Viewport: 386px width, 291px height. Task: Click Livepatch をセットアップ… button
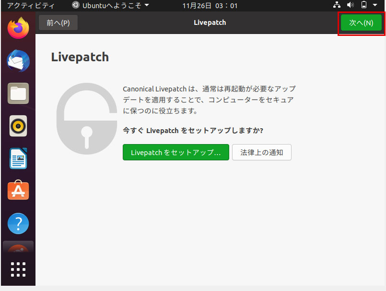[x=176, y=152]
